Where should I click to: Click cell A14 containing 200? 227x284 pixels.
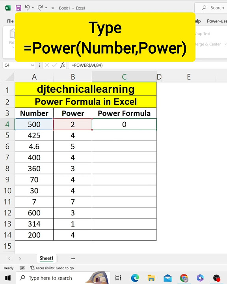click(x=34, y=235)
